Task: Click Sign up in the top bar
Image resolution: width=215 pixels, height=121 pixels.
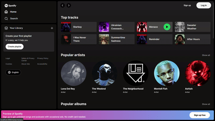Action: click(x=187, y=5)
